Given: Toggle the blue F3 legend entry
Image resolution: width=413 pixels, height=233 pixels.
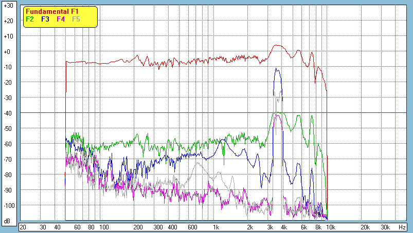Looking at the screenshot, I should pos(45,19).
